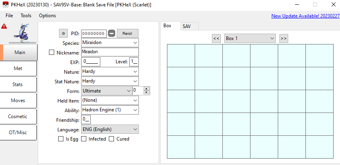340x165 pixels.
Task: Click the Friendship input field
Action: point(86,120)
